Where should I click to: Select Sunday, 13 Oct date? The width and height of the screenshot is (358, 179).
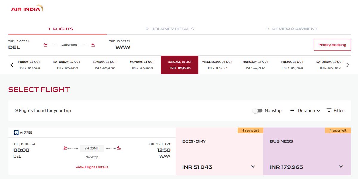(x=104, y=65)
